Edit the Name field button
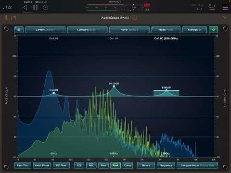This screenshot has width=231, height=173. pyautogui.click(x=129, y=30)
